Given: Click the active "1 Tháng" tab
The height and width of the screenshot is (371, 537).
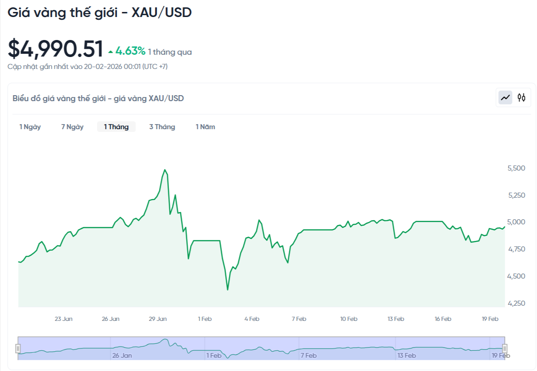Looking at the screenshot, I should [x=116, y=127].
